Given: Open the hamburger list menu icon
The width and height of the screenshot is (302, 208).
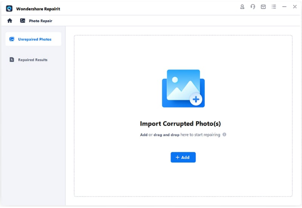Looking at the screenshot, I should pos(274,7).
